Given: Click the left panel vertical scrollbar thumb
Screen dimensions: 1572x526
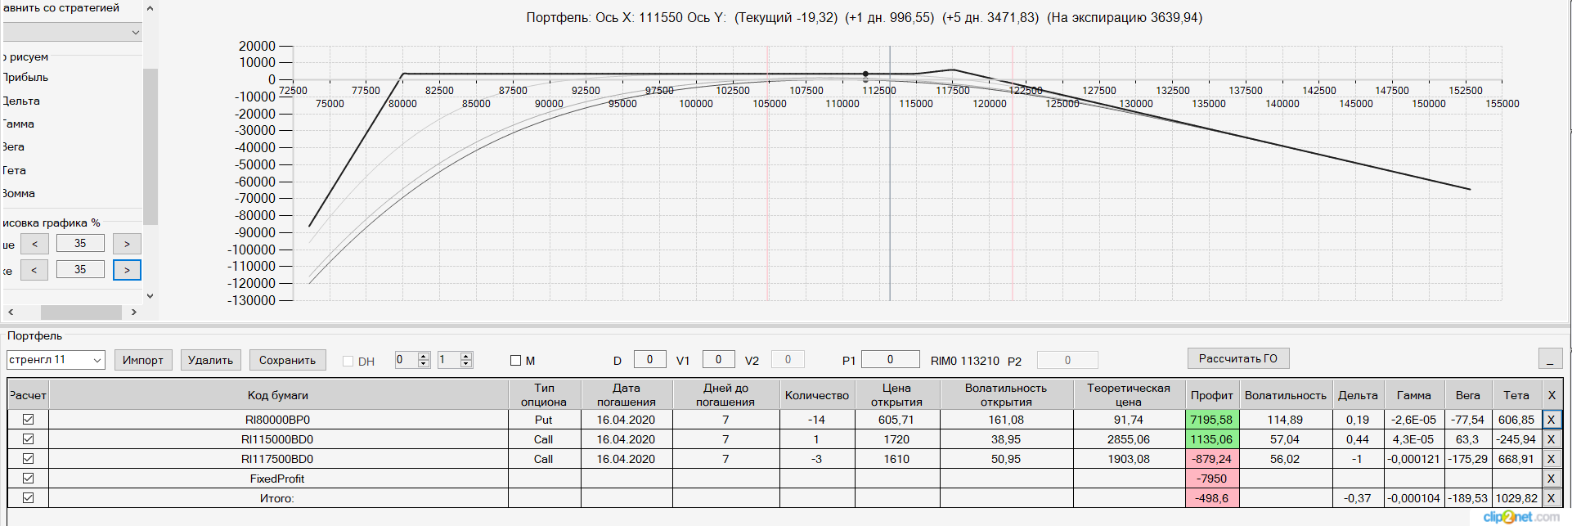Looking at the screenshot, I should point(150,146).
